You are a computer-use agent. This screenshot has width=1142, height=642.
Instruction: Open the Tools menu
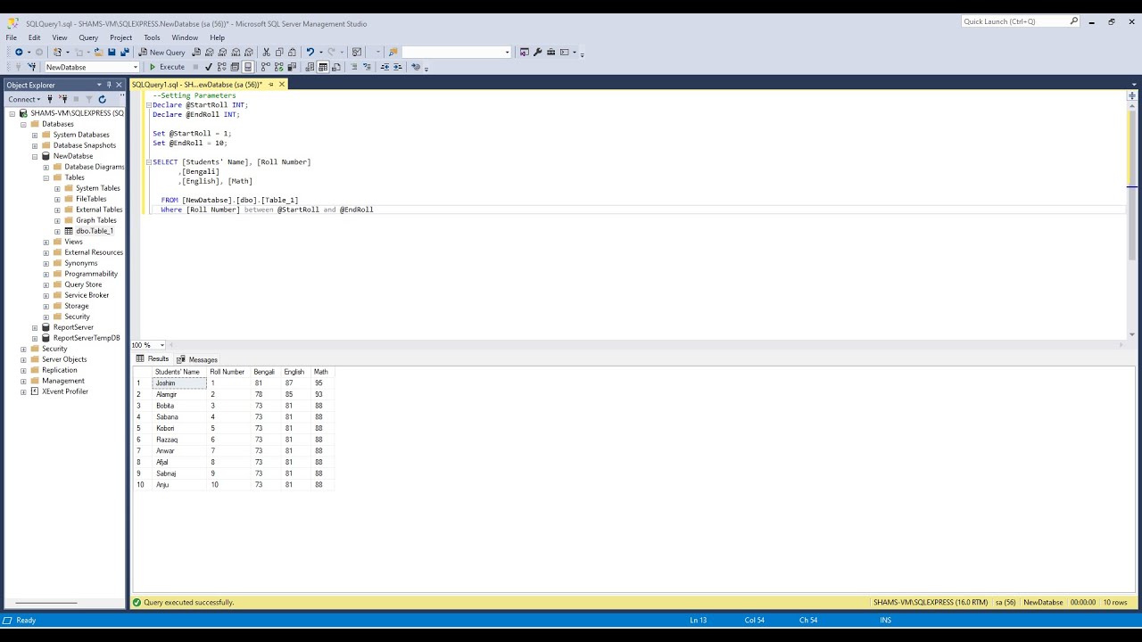[152, 37]
